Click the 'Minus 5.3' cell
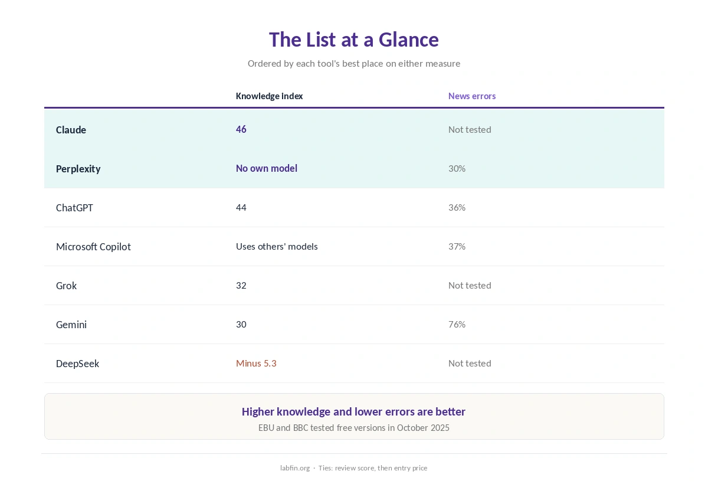Screen dimensions: 708x484 click(256, 363)
